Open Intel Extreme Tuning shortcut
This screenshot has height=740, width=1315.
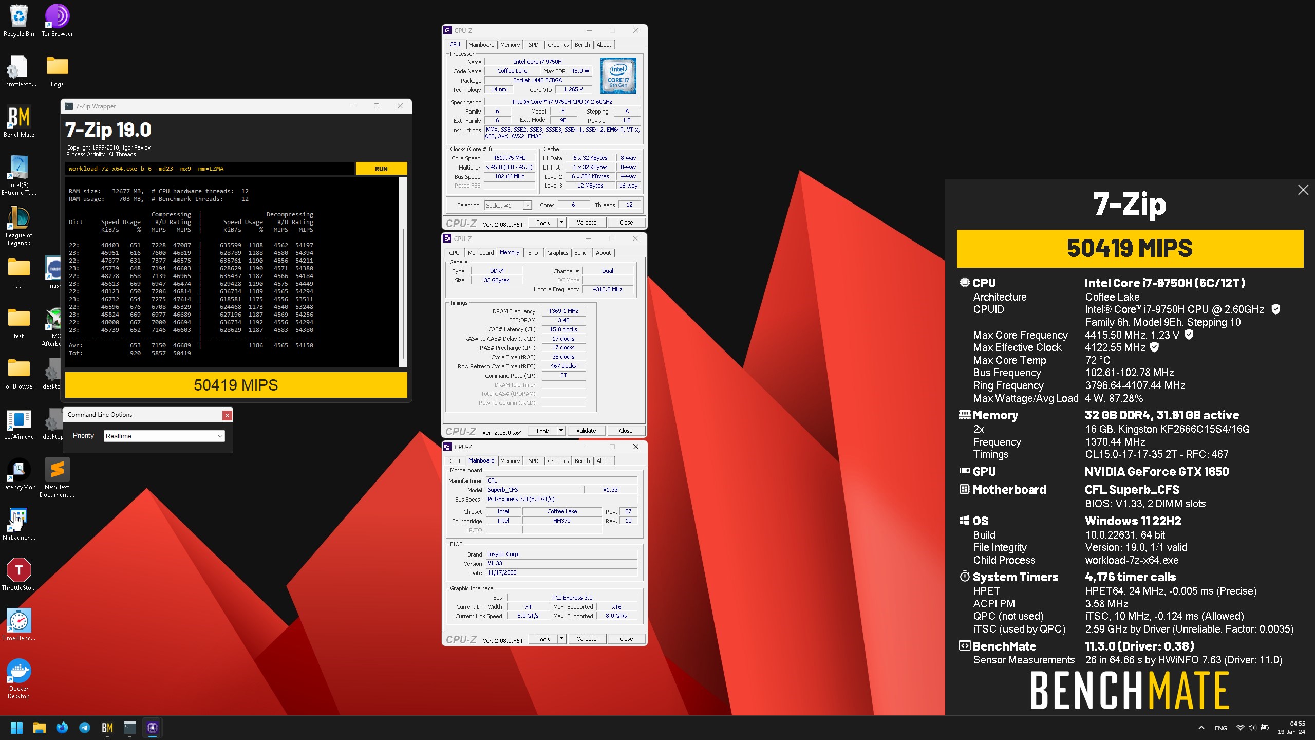(18, 175)
